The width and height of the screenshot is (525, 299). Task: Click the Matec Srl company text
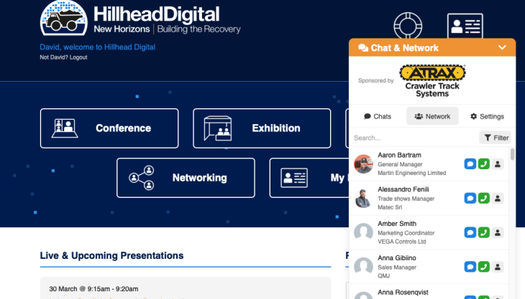click(390, 207)
